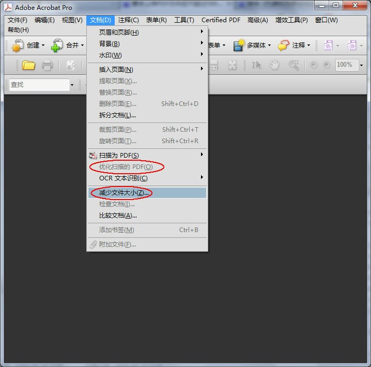This screenshot has height=367, width=371.
Task: Select the text selection cursor tool
Action: coord(256,65)
